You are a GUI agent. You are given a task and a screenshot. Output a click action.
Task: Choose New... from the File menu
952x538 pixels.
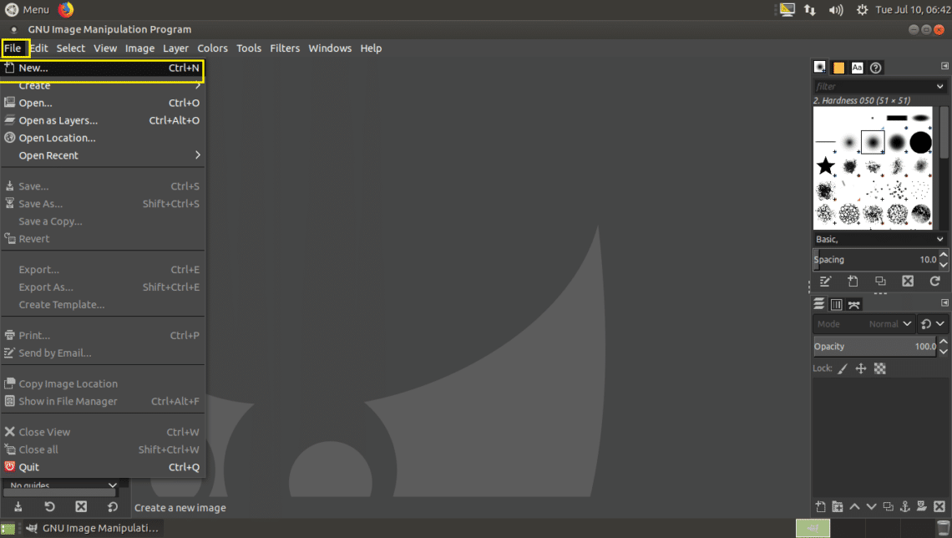tap(102, 68)
